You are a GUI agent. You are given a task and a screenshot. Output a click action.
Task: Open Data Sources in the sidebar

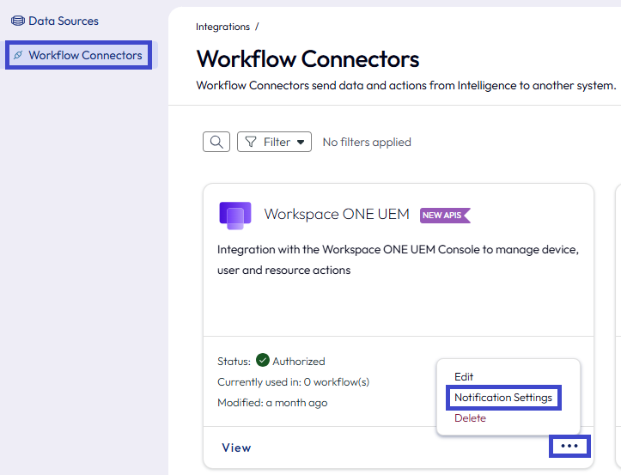coord(55,21)
